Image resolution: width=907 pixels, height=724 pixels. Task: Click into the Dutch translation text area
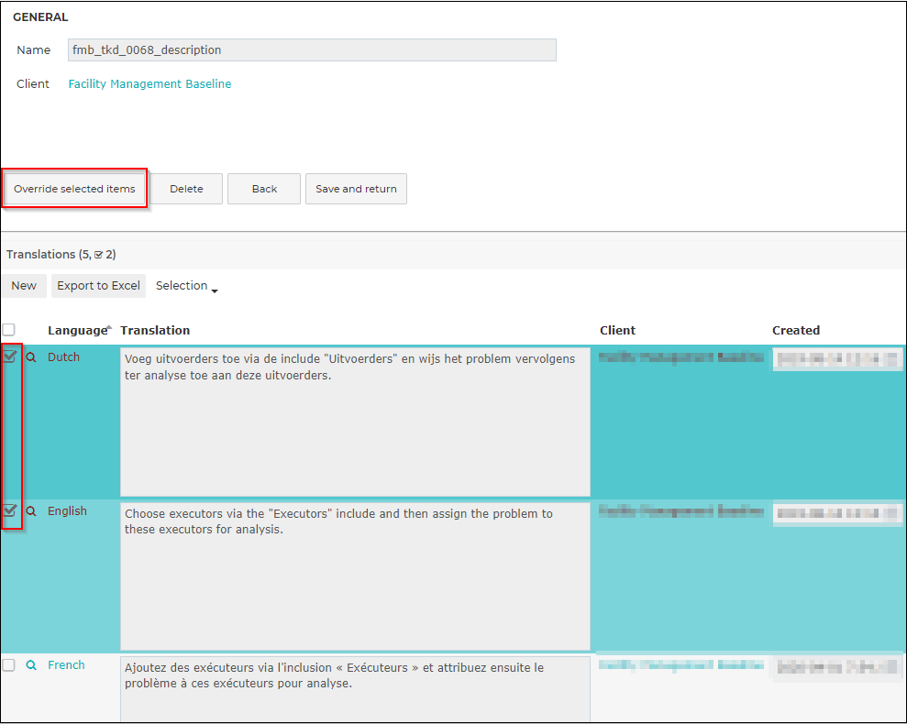click(x=355, y=422)
